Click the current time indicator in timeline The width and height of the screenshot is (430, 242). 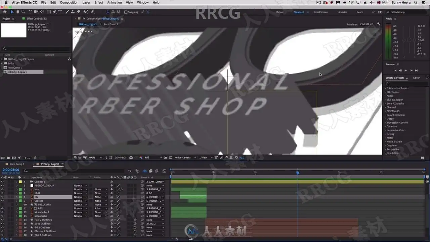coord(298,172)
